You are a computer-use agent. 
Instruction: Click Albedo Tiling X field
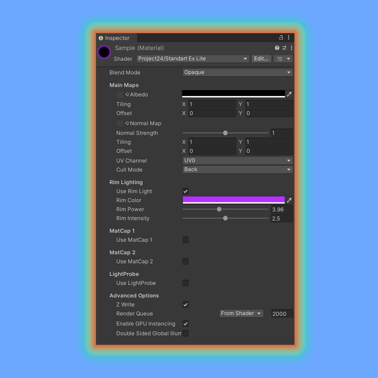212,104
